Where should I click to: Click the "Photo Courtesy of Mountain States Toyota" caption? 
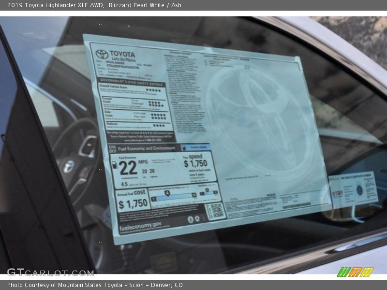(x=65, y=285)
